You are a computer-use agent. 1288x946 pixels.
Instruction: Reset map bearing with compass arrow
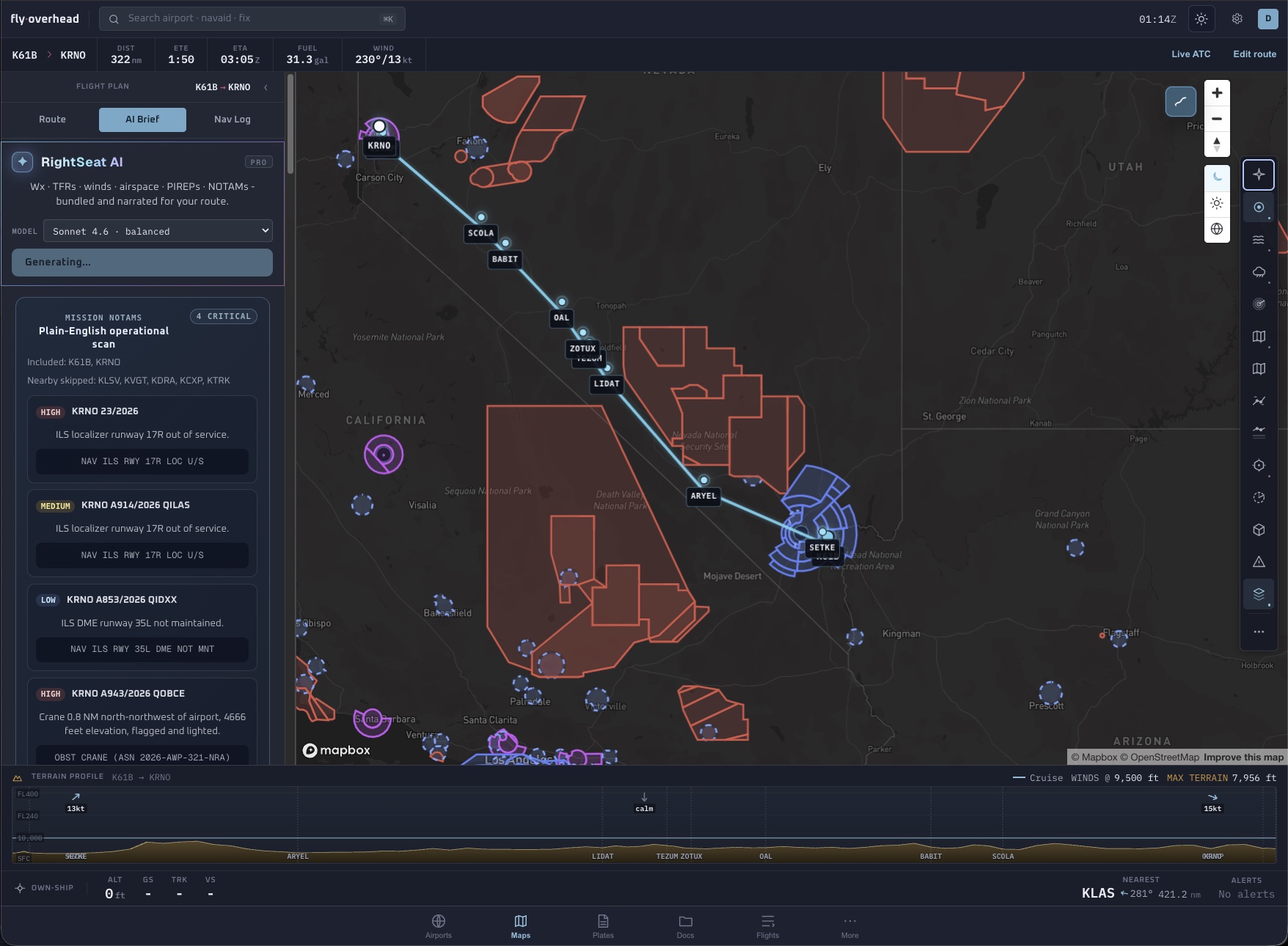1217,144
